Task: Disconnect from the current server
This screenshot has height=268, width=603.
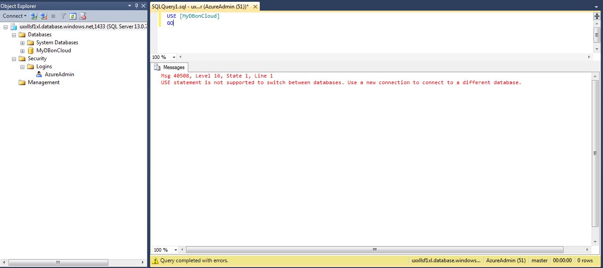Action: [x=44, y=16]
